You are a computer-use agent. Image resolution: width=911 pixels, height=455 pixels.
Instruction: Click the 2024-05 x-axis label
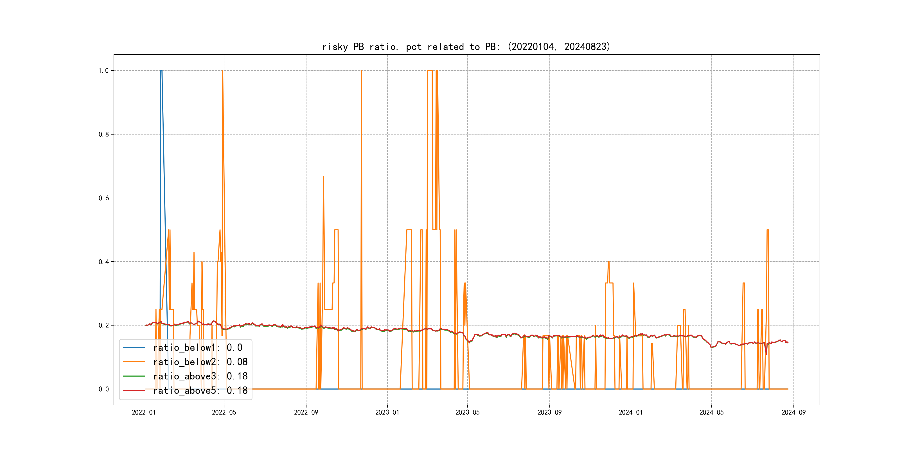712,413
